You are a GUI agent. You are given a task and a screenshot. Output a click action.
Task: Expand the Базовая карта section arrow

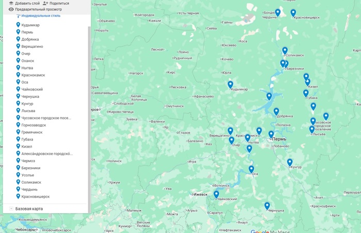tap(11, 209)
